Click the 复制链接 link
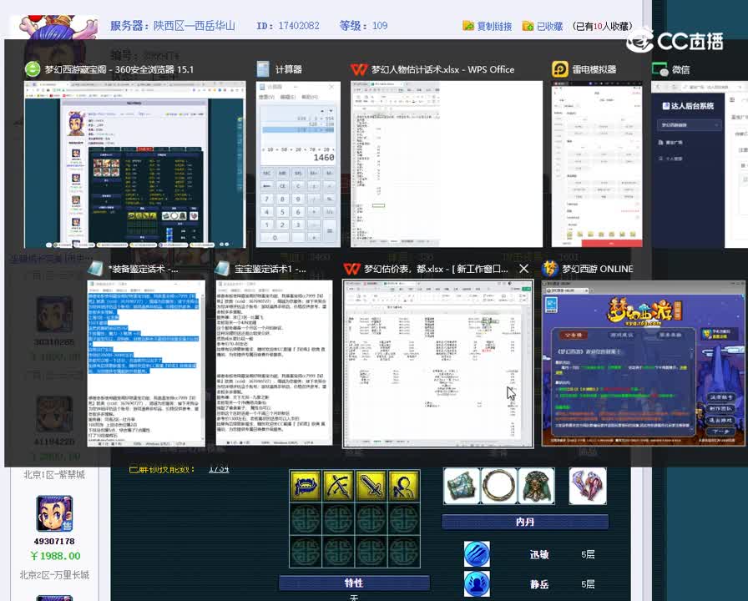The height and width of the screenshot is (601, 748). 495,26
